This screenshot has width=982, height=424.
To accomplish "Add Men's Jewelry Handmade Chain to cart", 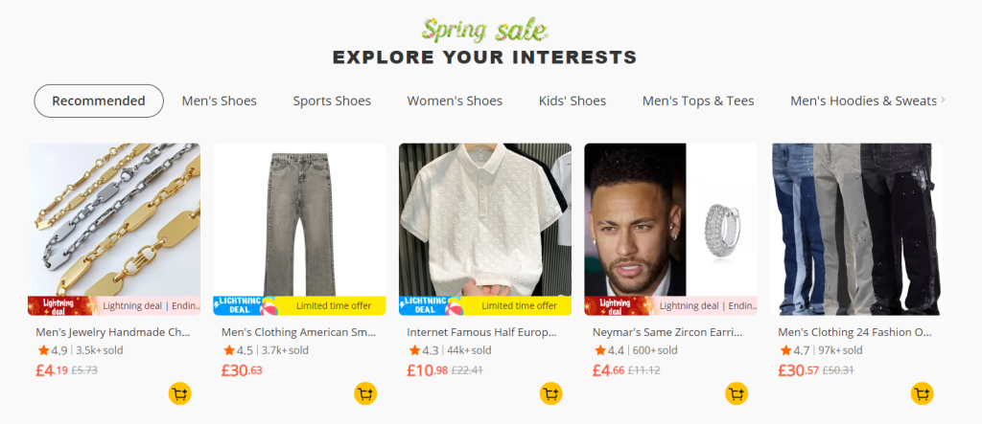I will (x=179, y=393).
